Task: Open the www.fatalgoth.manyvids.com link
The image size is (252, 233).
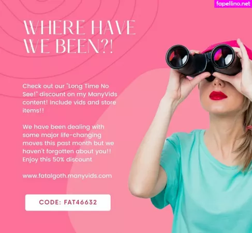Action: point(67,176)
